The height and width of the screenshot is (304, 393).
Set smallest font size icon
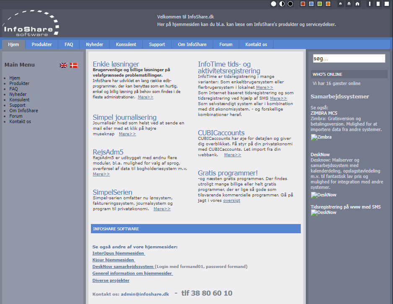pyautogui.click(x=340, y=4)
